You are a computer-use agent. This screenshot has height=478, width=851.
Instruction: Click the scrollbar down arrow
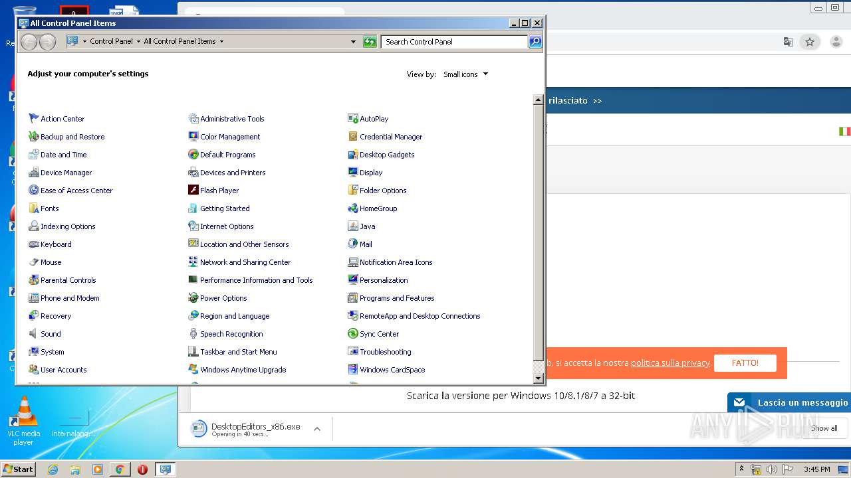[x=539, y=378]
